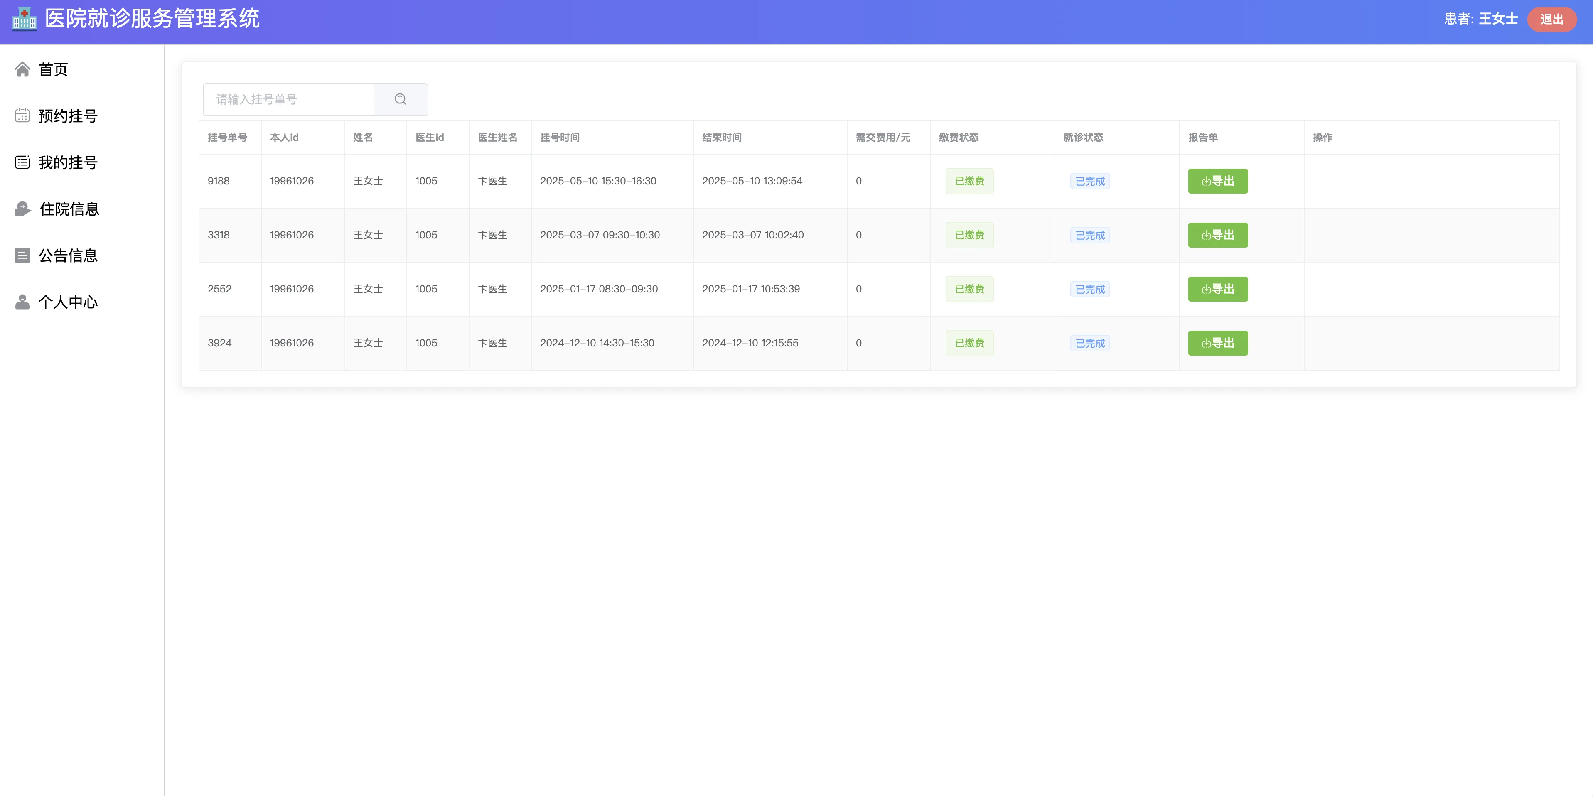Click the icon beside 住院信息
1593x796 pixels.
[22, 209]
